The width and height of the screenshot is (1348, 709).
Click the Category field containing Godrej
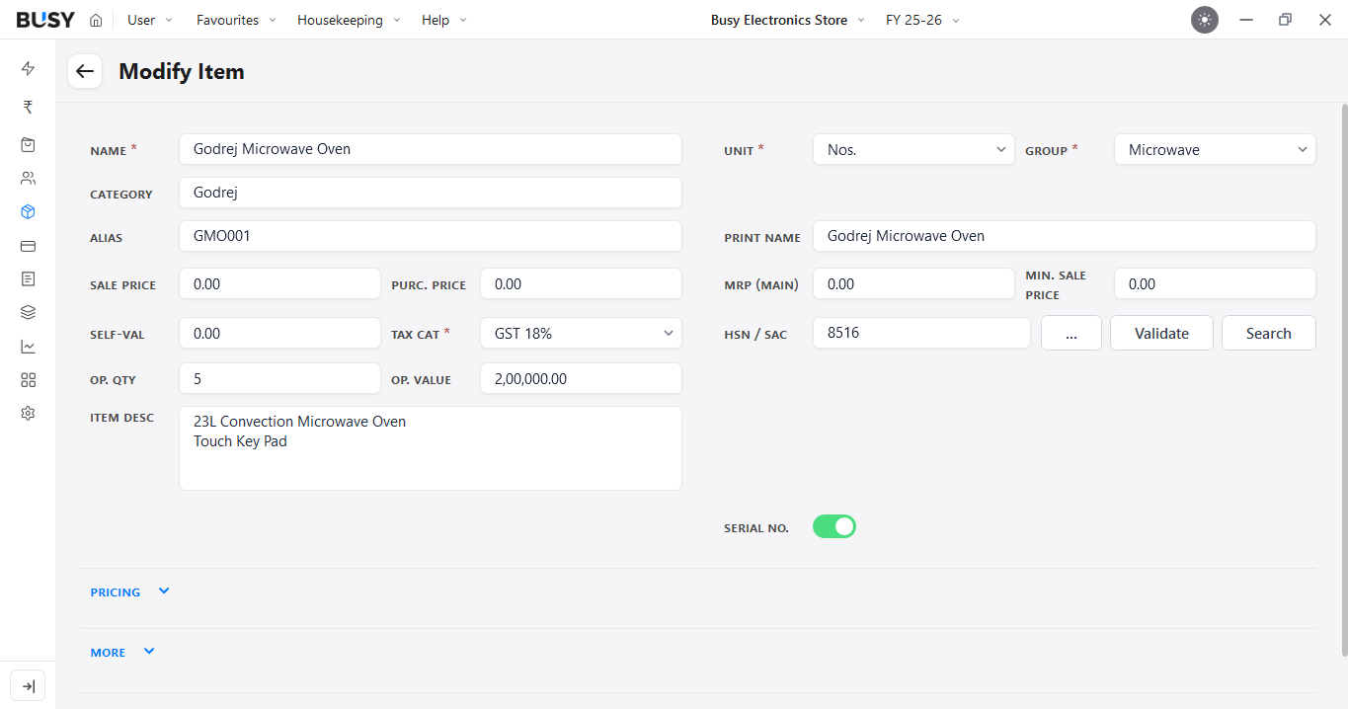pyautogui.click(x=431, y=193)
